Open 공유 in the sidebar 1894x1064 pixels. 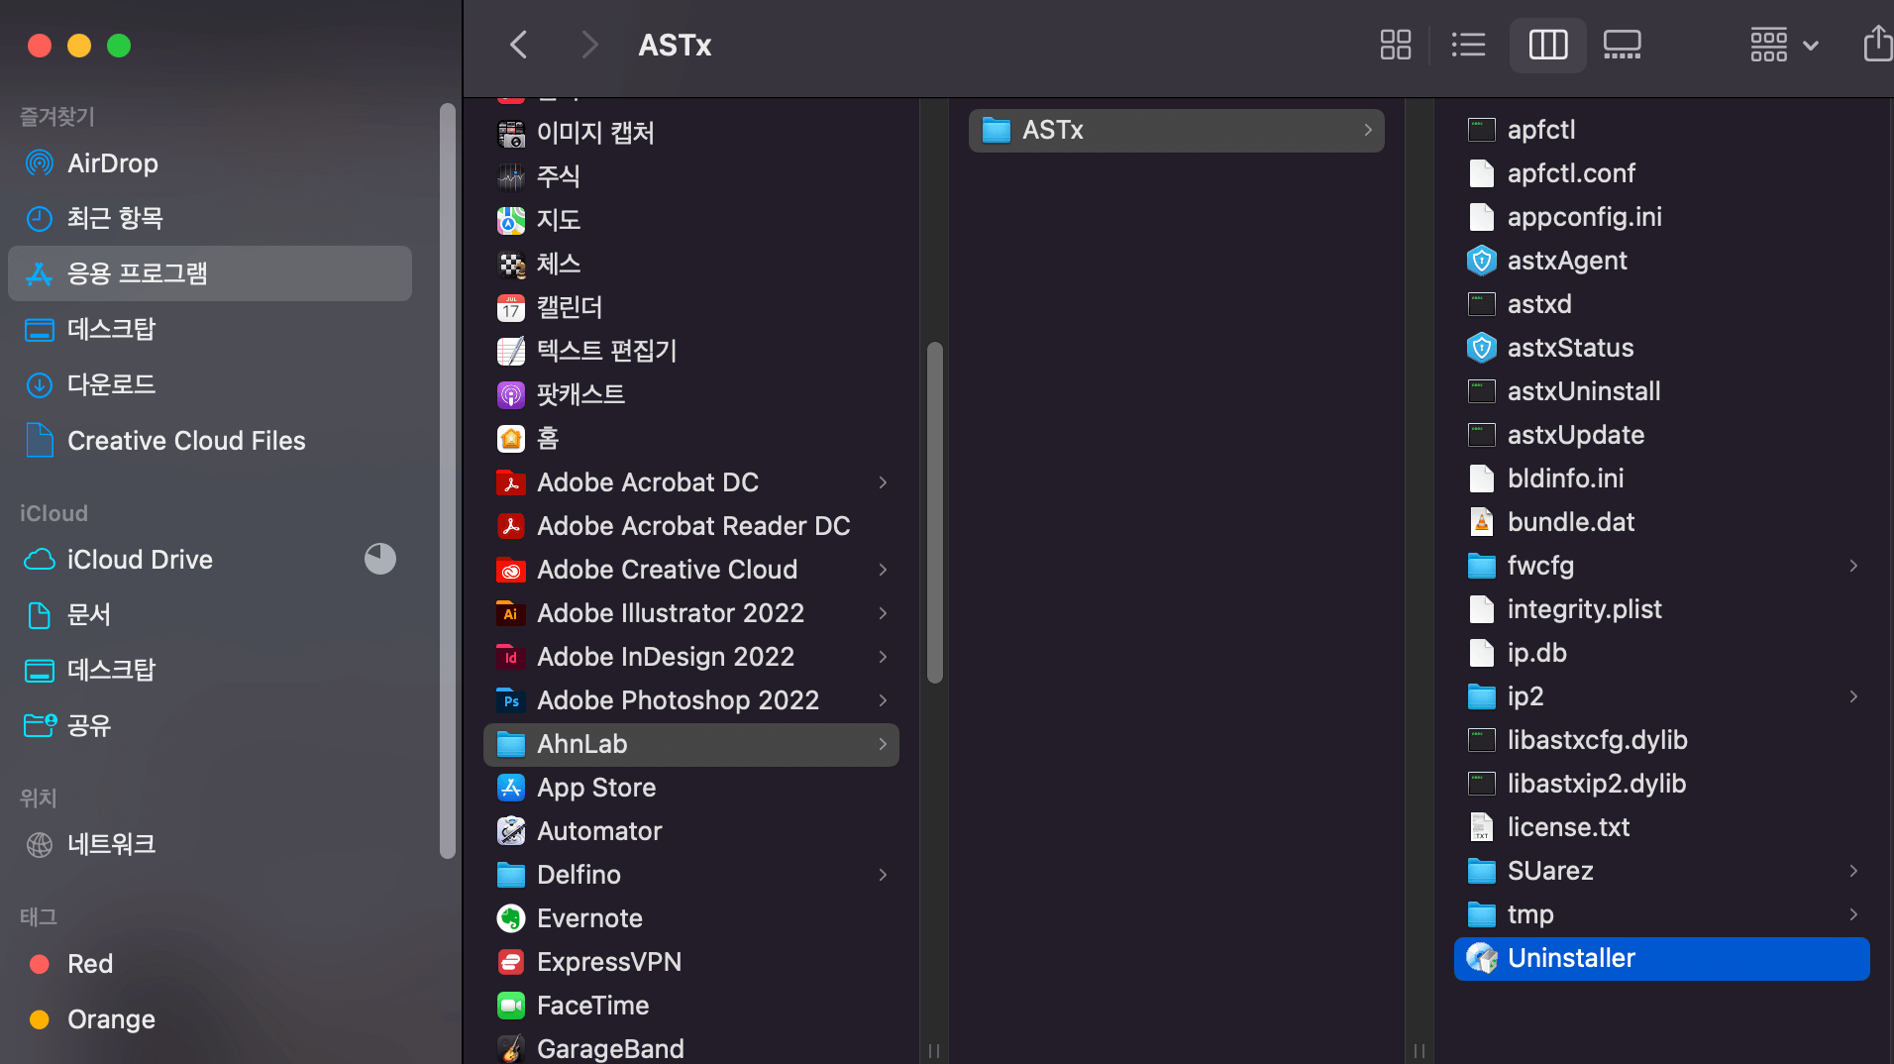(210, 726)
